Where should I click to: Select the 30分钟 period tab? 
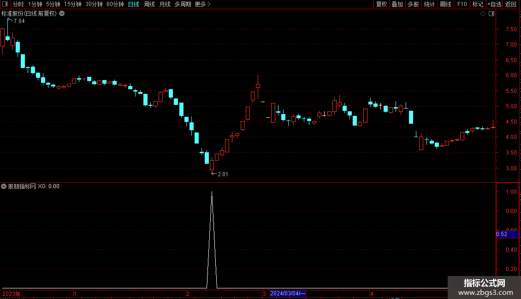click(94, 4)
